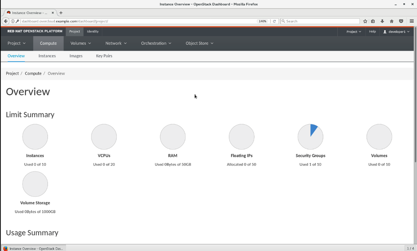Click the Identity button in header

click(x=93, y=32)
